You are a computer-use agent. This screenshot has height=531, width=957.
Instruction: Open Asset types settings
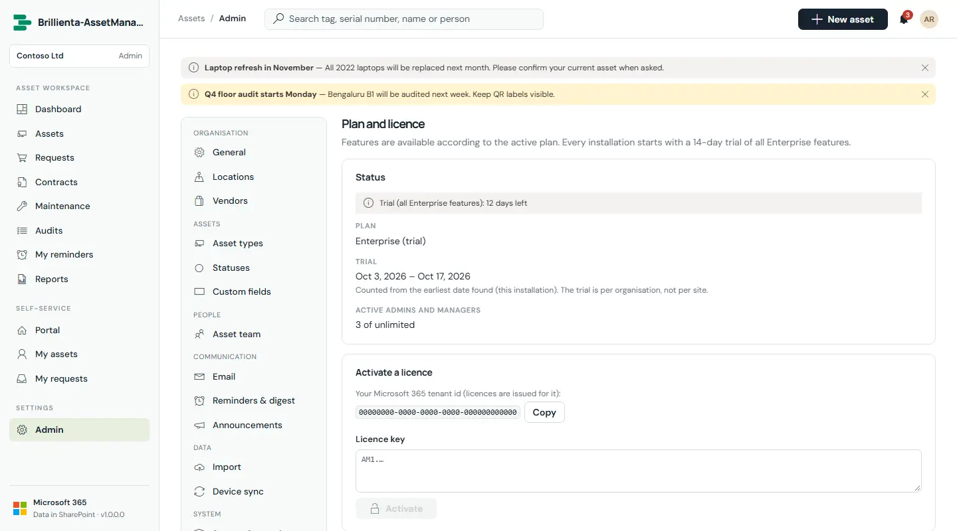point(253,243)
